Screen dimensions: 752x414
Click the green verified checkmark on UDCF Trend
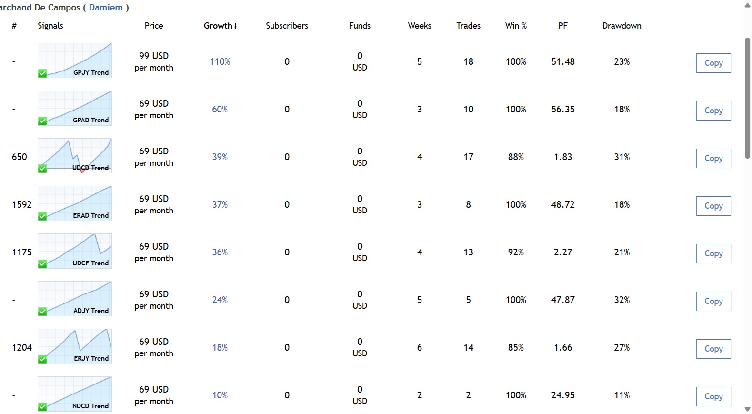[x=42, y=264]
